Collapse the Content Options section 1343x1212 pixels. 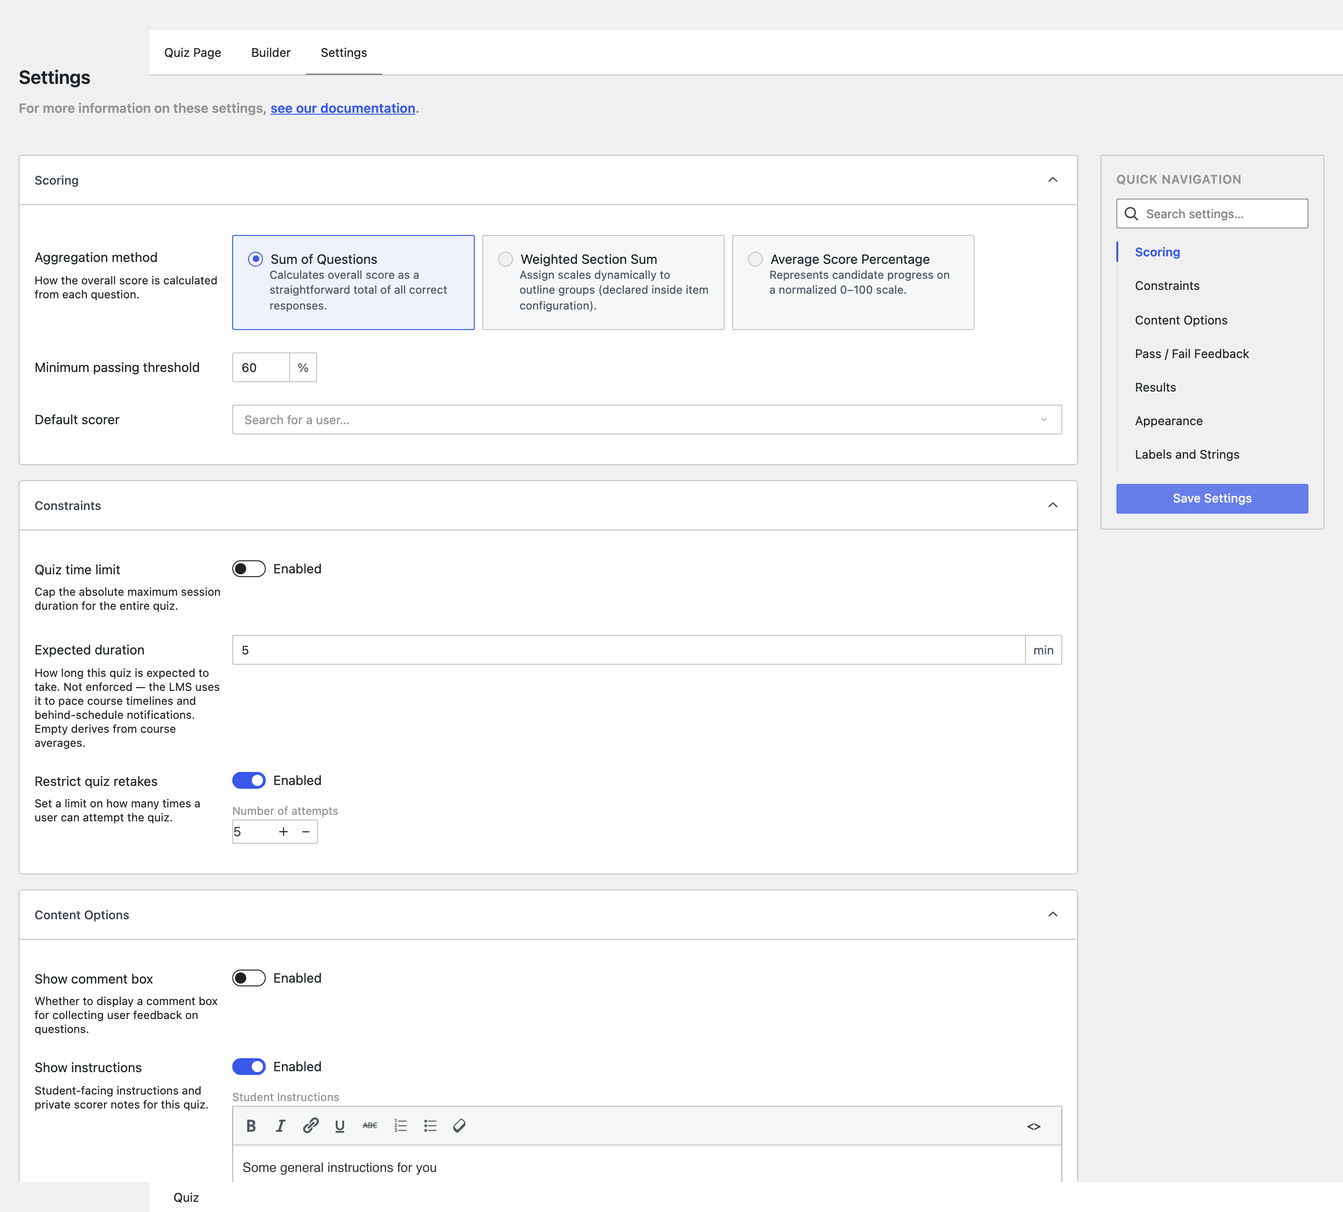[x=1052, y=914]
